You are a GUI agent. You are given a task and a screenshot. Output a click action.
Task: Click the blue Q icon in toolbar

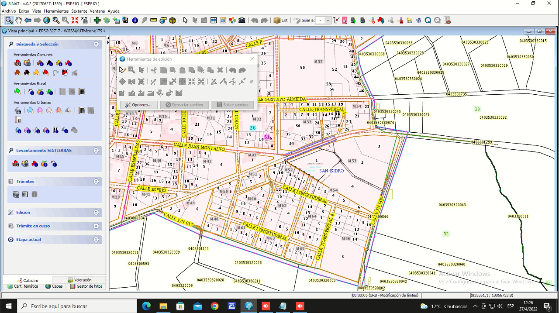pyautogui.click(x=428, y=20)
